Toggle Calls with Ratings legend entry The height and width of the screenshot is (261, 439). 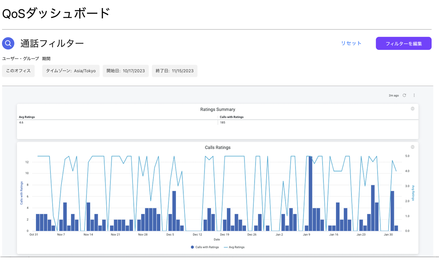click(205, 247)
